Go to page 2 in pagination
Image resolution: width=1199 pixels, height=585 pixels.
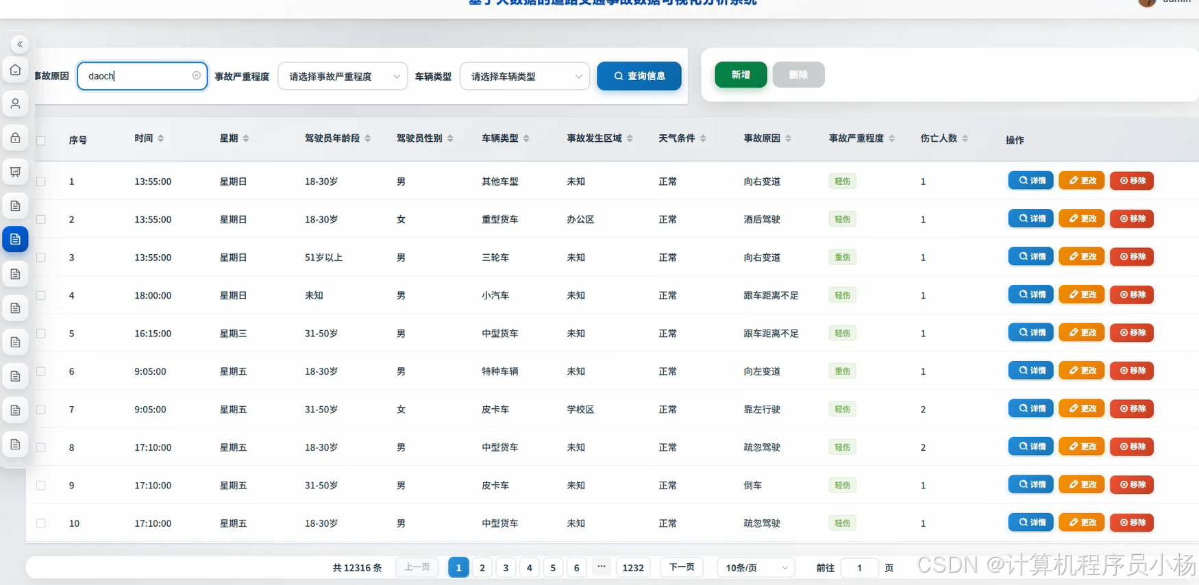[x=482, y=568]
